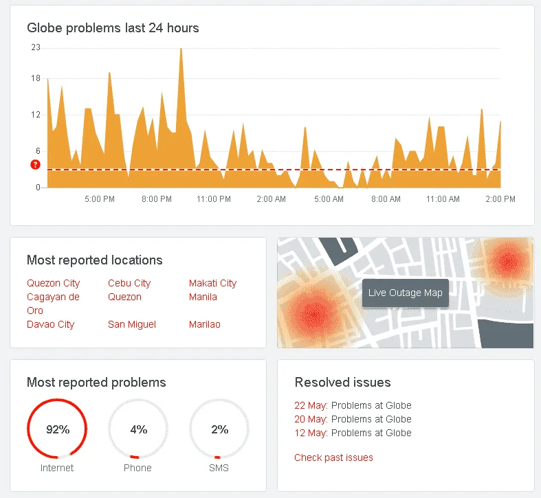Viewport: 541px width, 498px height.
Task: Click the 11:00 PM axis label
Action: [x=214, y=199]
